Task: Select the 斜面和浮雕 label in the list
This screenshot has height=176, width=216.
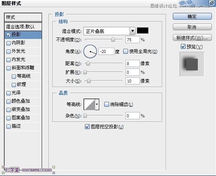Action: click(x=23, y=68)
